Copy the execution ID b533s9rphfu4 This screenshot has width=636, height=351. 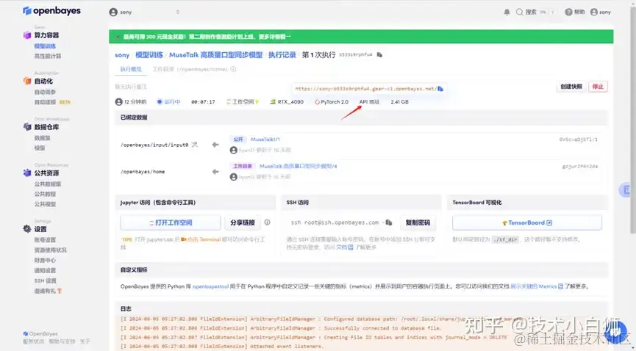pos(379,55)
